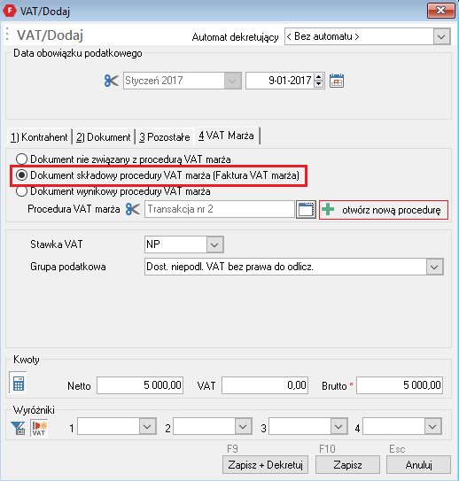Click the red F application icon in the title bar
This screenshot has height=481, width=459.
[x=10, y=11]
